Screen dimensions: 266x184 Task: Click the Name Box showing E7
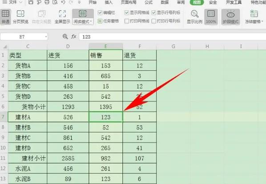[x=24, y=37]
